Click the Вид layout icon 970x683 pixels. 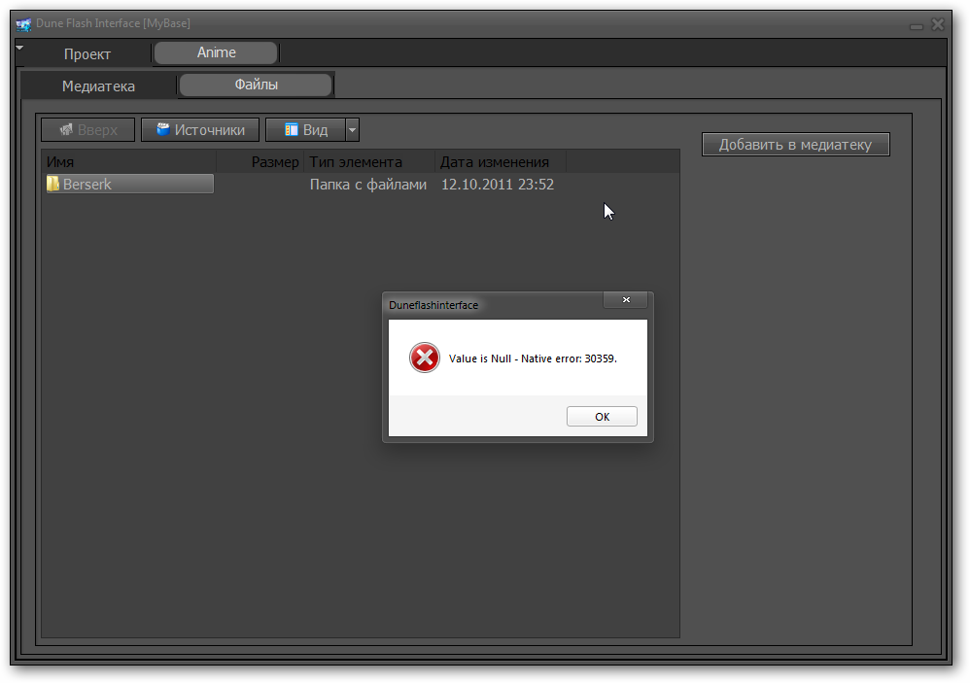pos(291,129)
